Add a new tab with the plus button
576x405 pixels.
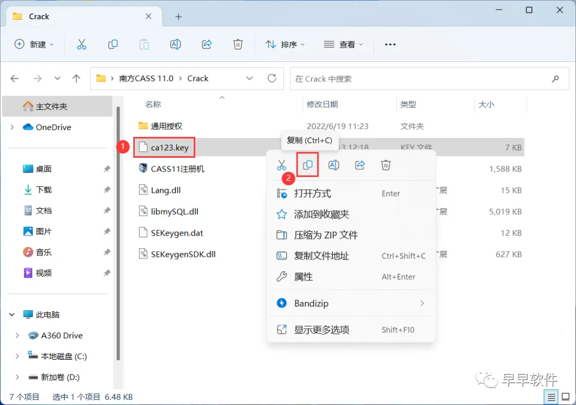[x=179, y=17]
